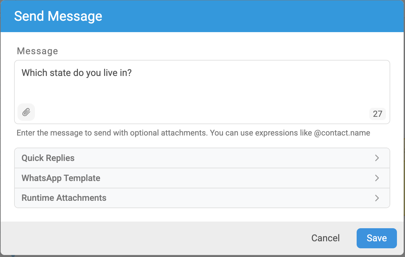Click empty space beside the paperclip in message box
This screenshot has width=405, height=257.
coord(201,112)
